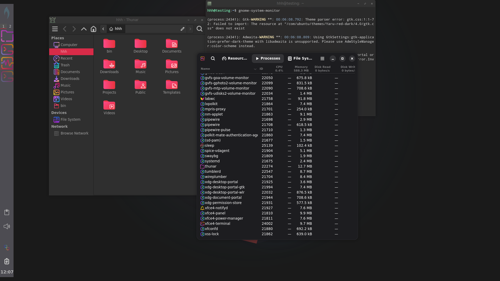This screenshot has height=281, width=500.
Task: Select the nm-applet process row
Action: [x=277, y=114]
